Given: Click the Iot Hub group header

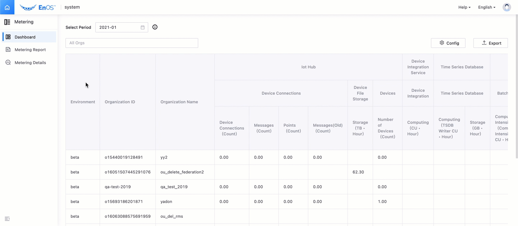Looking at the screenshot, I should tap(308, 67).
